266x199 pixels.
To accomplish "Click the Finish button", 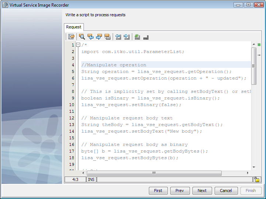I will [251, 191].
